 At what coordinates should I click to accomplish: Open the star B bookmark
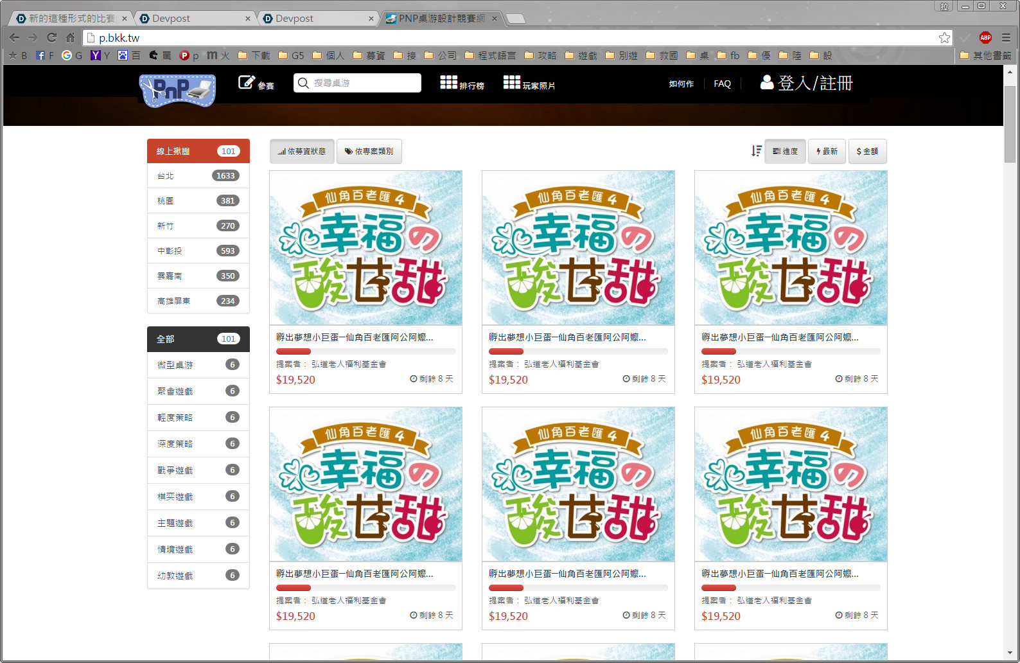(18, 56)
